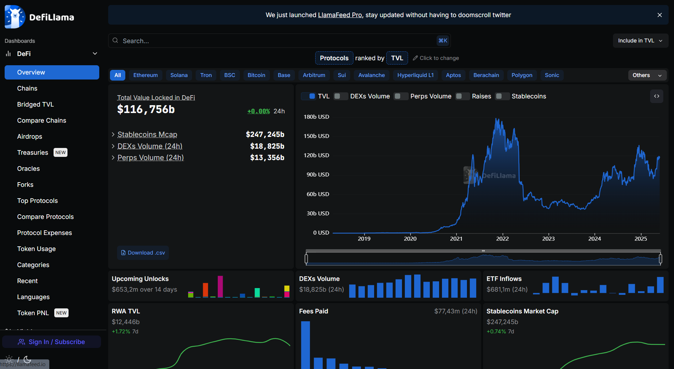This screenshot has height=369, width=674.
Task: Filter by Berachain chain
Action: [x=486, y=75]
